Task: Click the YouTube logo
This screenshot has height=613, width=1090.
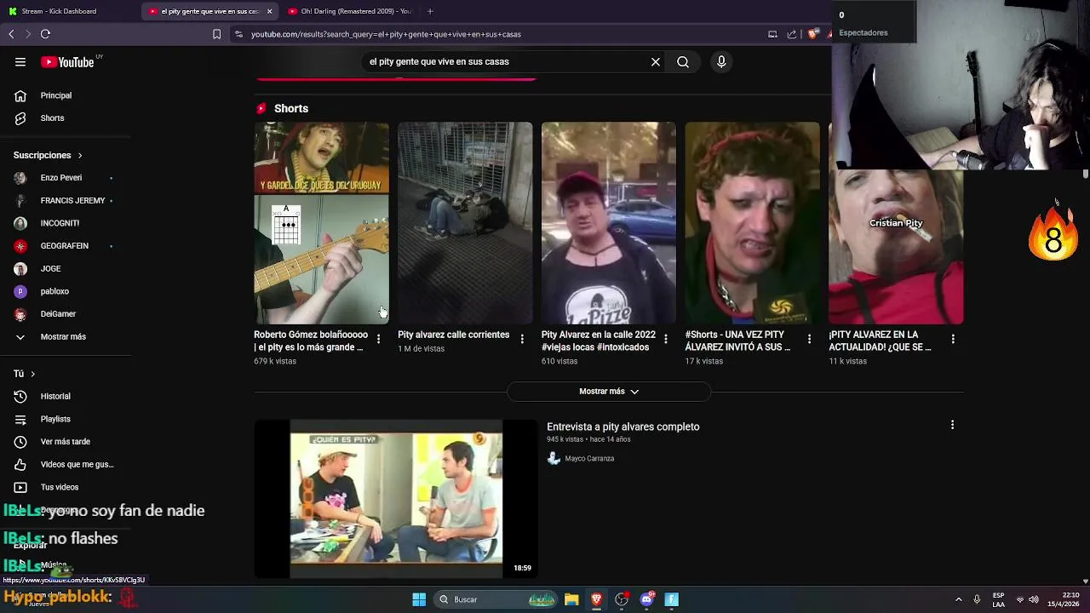Action: (68, 62)
